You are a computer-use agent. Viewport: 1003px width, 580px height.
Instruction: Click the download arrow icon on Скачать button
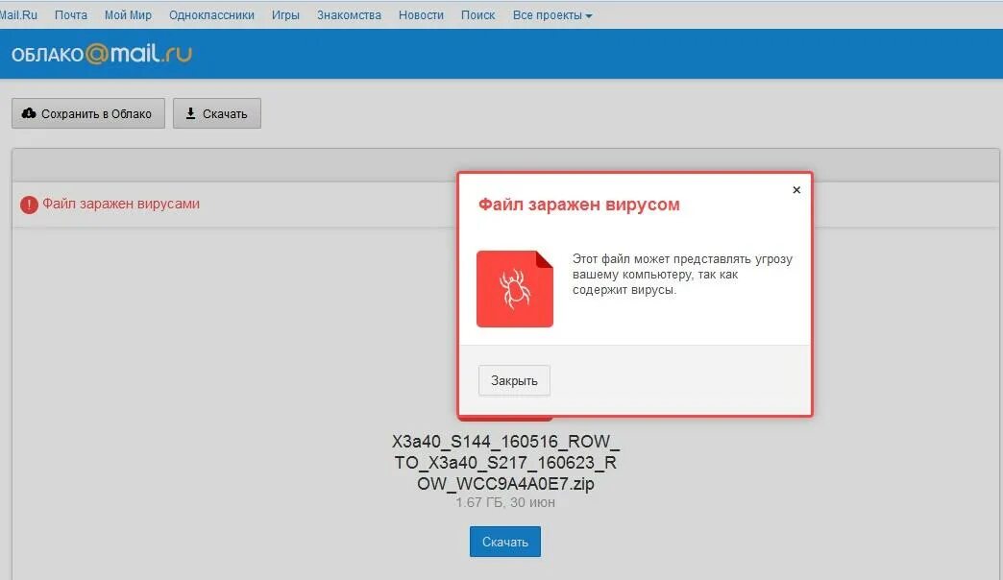(190, 113)
